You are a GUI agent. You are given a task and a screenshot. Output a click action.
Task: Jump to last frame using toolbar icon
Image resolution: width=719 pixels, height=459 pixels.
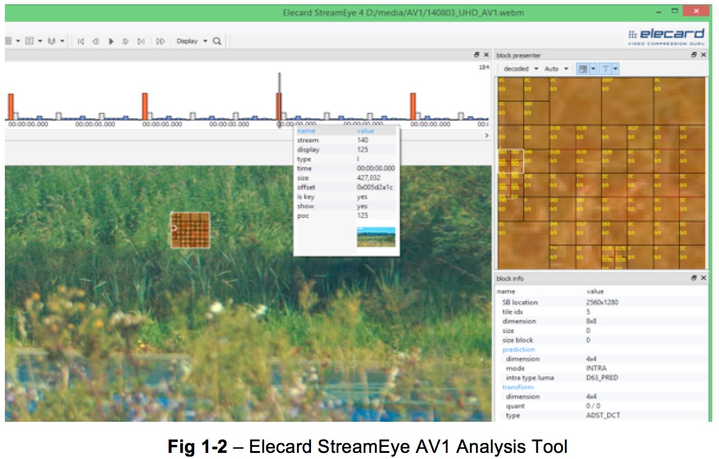pos(141,40)
